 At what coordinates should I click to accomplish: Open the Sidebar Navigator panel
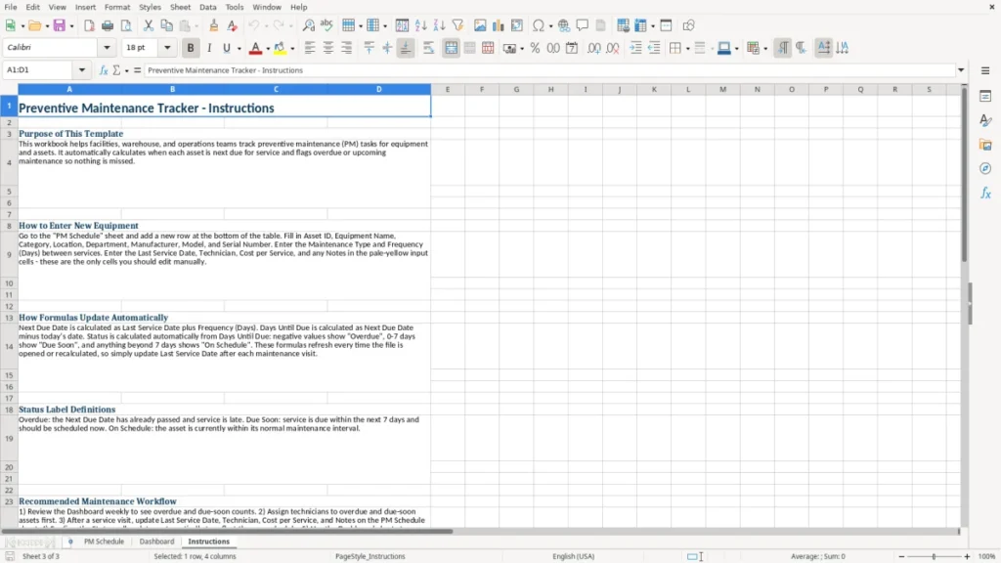click(x=985, y=168)
